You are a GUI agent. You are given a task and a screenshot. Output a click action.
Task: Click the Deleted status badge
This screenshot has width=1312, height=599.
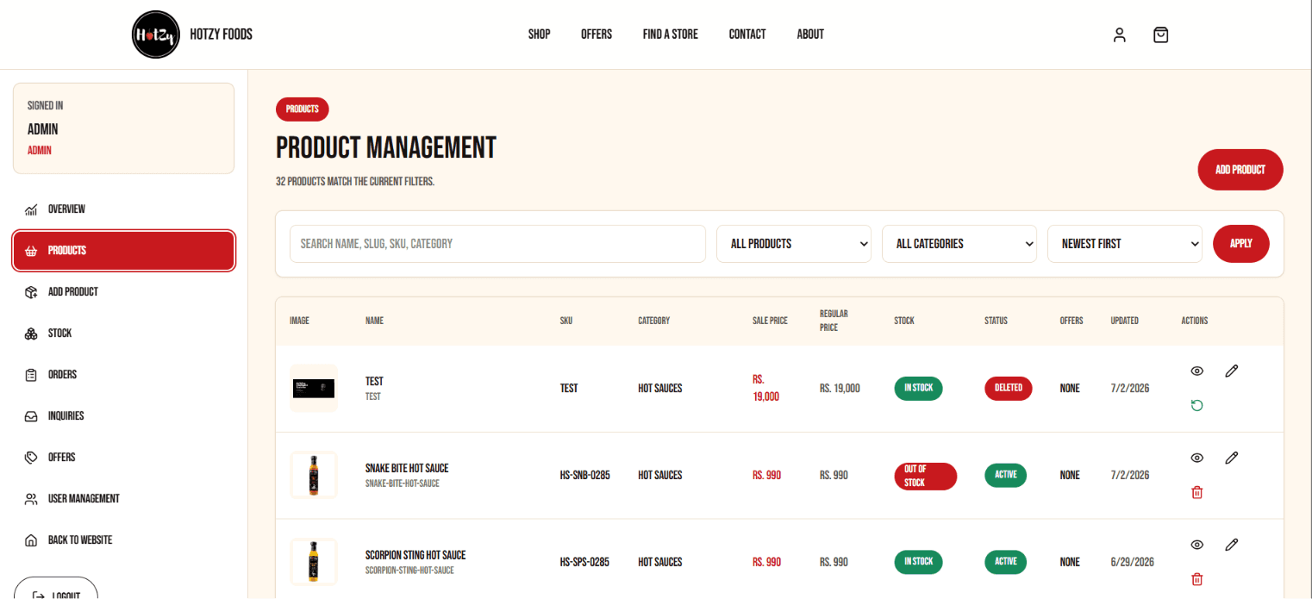(x=1009, y=388)
